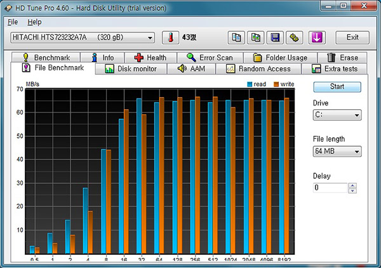This screenshot has height=268, width=381.
Task: Switch to the Benchmark tab
Action: (46, 58)
